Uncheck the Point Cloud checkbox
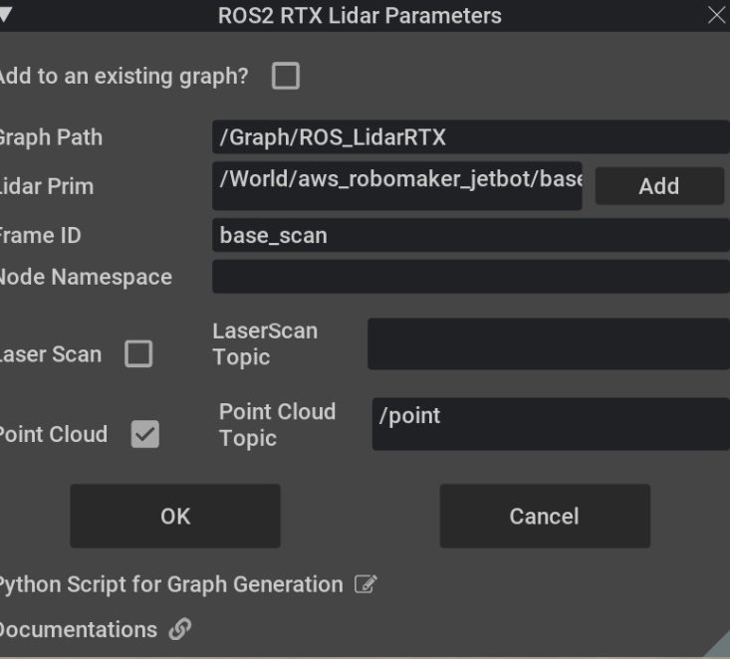 (x=144, y=434)
